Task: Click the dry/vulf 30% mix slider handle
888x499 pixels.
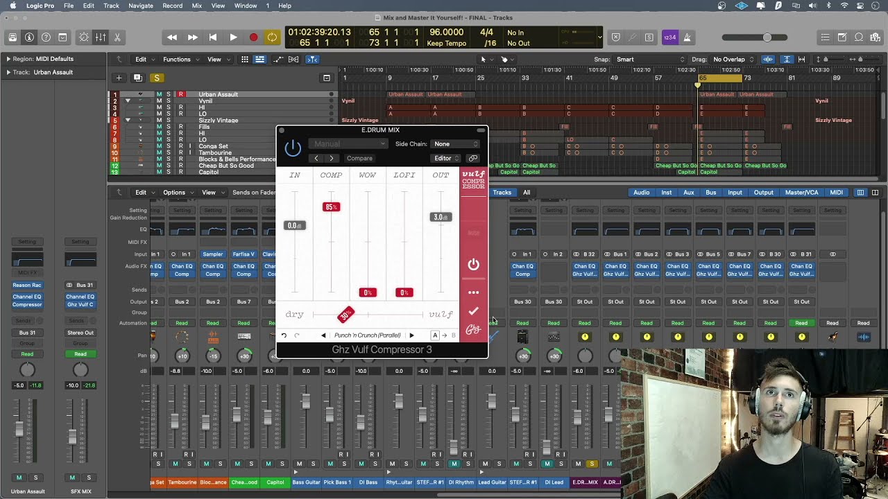Action: coord(345,315)
